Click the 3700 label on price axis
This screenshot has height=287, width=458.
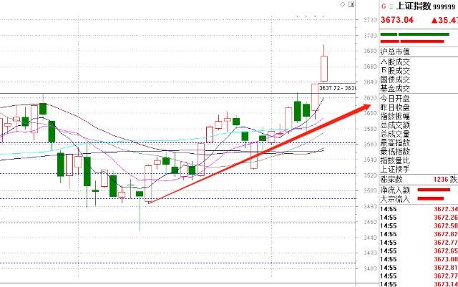(369, 36)
